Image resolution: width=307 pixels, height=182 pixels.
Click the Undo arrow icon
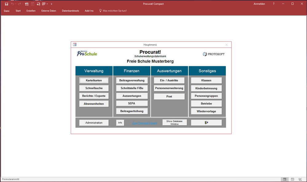[x=12, y=4]
